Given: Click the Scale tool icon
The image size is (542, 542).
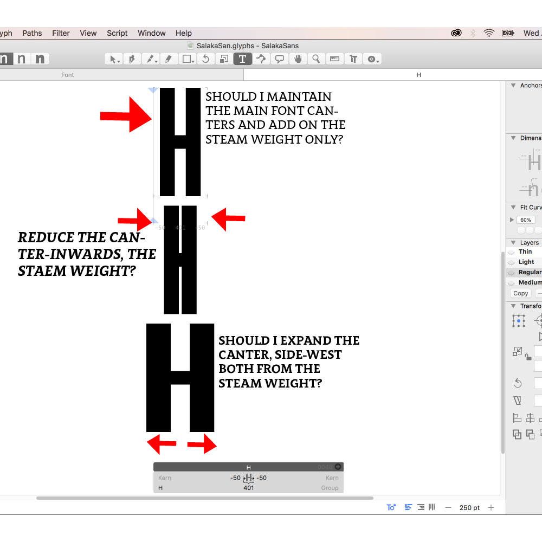Looking at the screenshot, I should point(224,59).
